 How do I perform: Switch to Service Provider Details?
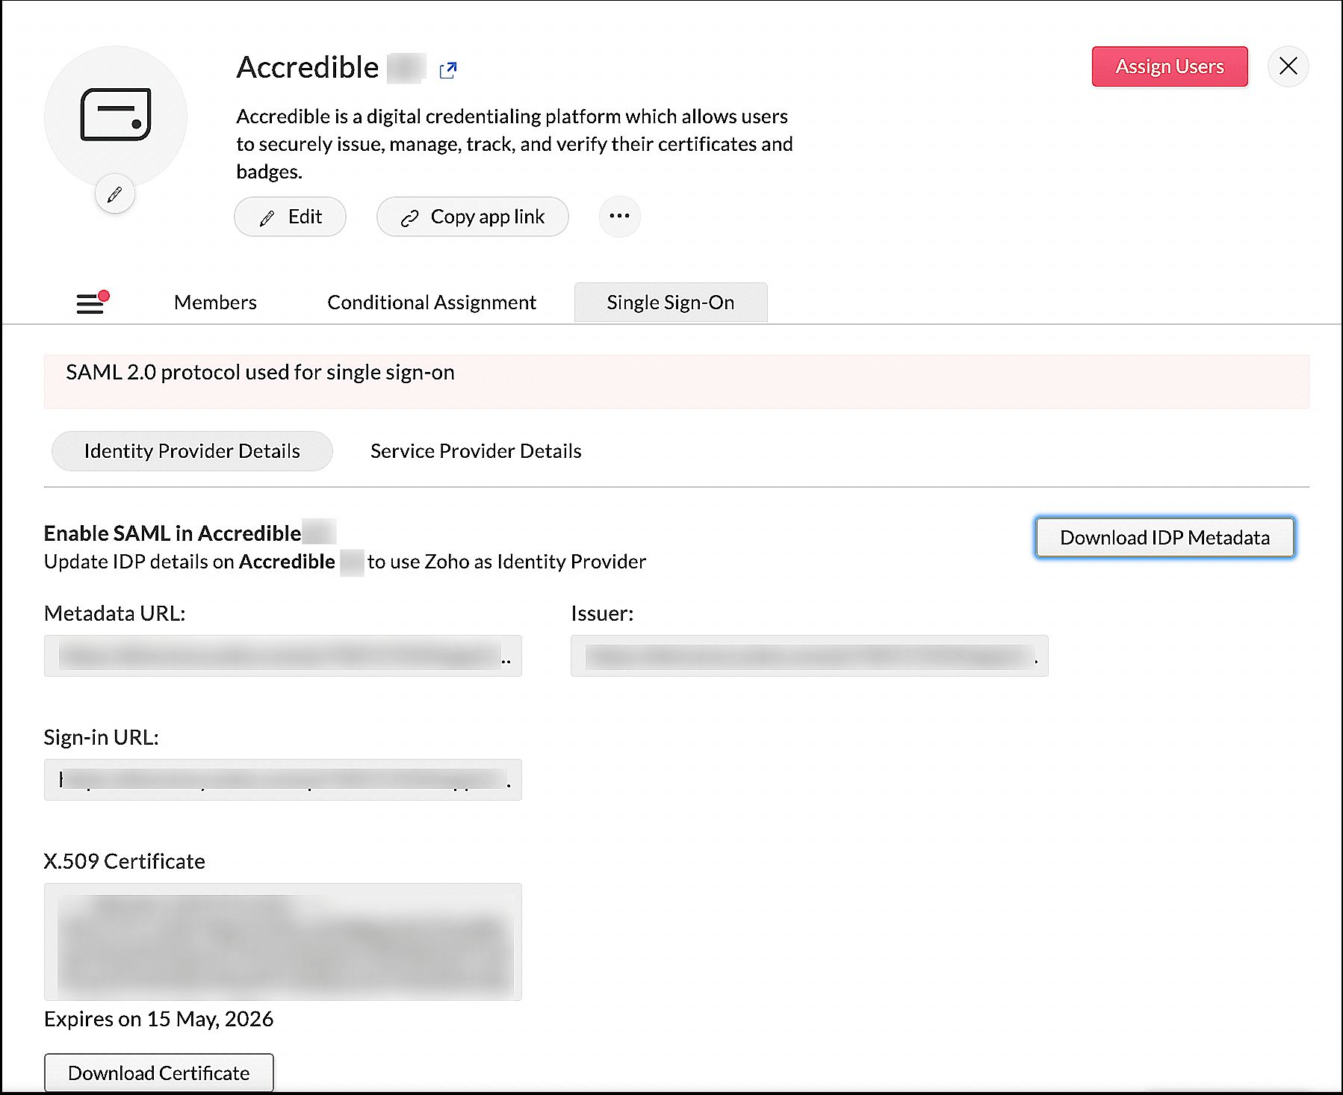point(476,451)
